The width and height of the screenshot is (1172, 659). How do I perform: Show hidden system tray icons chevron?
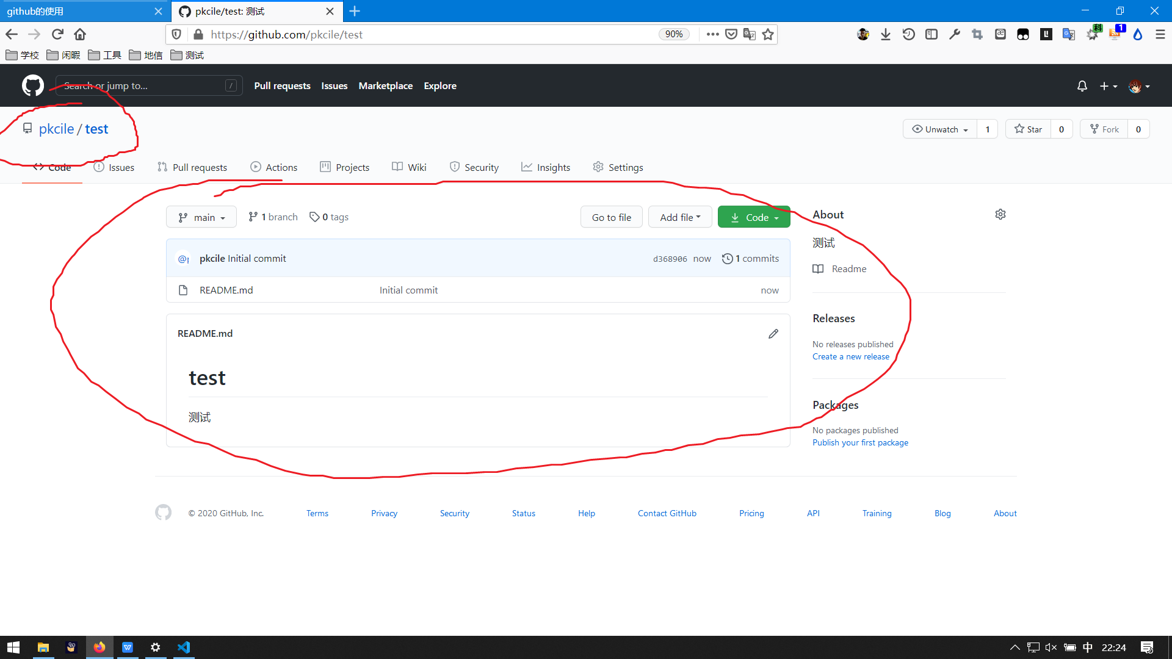(1015, 647)
